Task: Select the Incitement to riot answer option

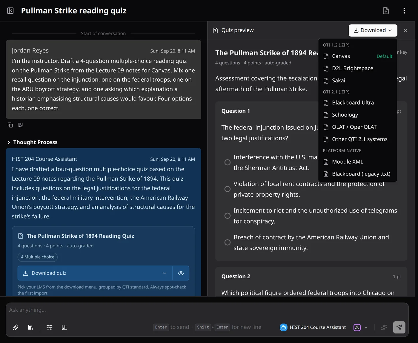Action: 228,216
